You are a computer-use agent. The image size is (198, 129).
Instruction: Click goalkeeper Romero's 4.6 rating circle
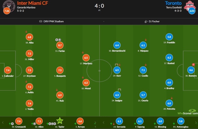(191, 70)
